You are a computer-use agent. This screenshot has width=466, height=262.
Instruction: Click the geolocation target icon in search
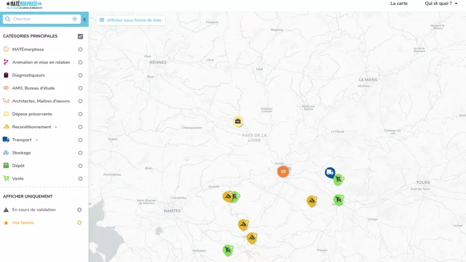[x=75, y=19]
